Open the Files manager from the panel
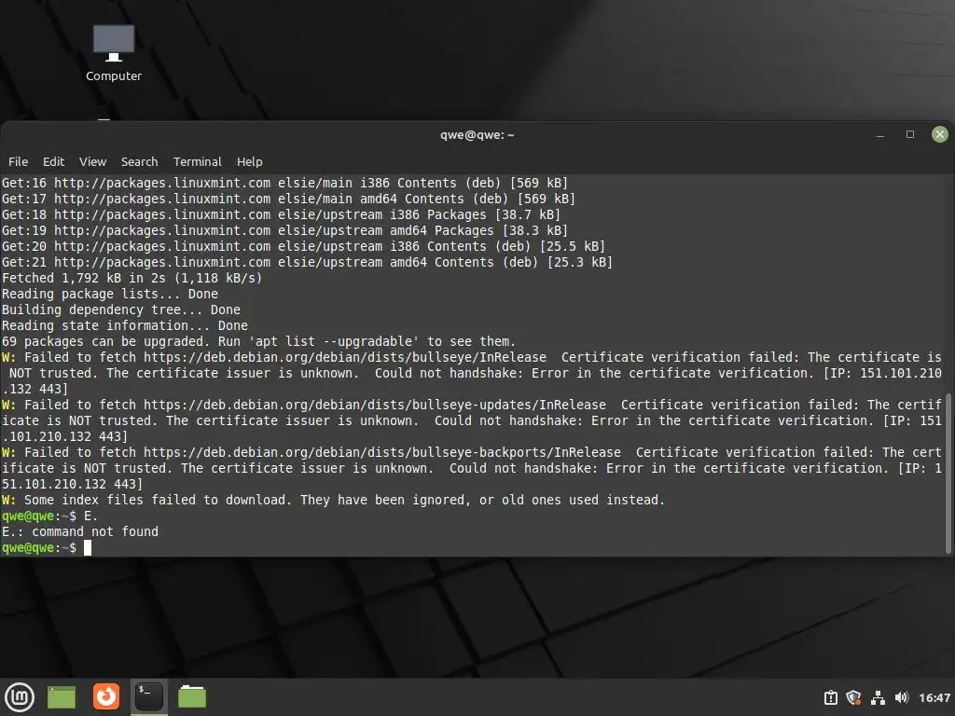Viewport: 955px width, 716px height. 192,696
